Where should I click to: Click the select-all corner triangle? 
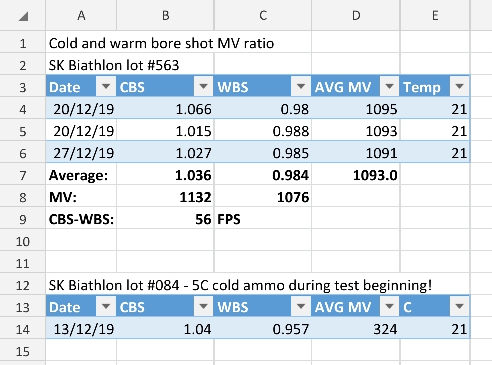coord(23,16)
